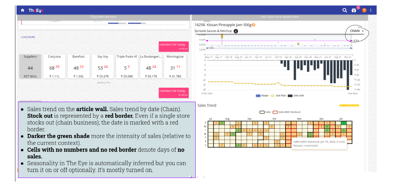Select the Cooljuice supplier card
Screen dimensions: 395x183
coord(54,67)
